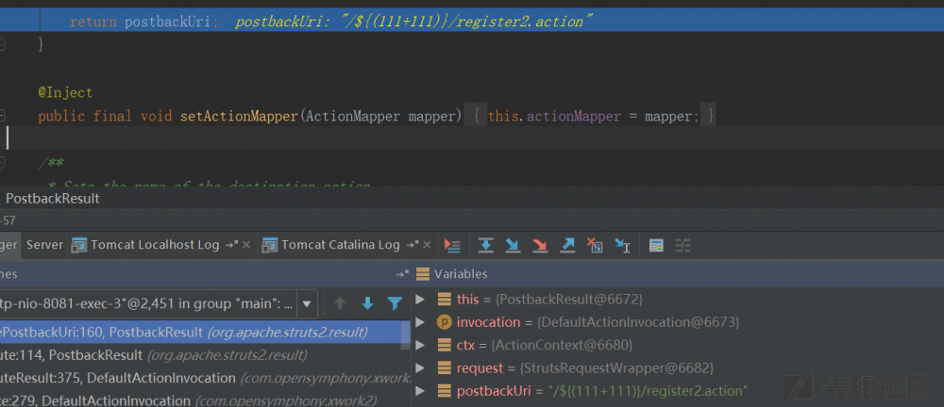Switch to the Tomcat Catalina Log tab

(x=340, y=245)
